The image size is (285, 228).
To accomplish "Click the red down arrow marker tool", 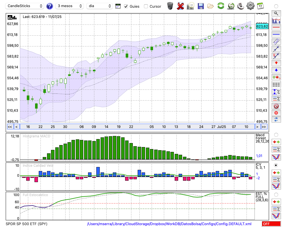I will [276, 63].
